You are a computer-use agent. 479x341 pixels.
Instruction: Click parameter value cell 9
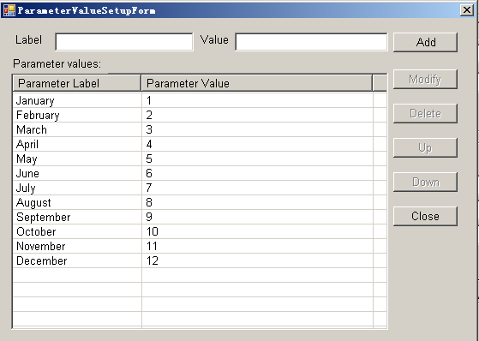(257, 217)
